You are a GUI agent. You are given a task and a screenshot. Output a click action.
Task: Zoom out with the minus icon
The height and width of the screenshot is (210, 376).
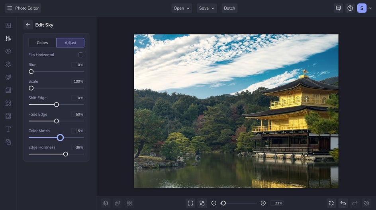tap(213, 203)
